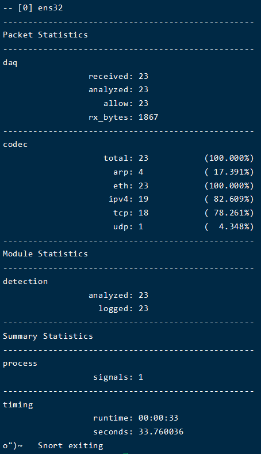The height and width of the screenshot is (454, 261).
Task: Click the Snort exiting message
Action: click(x=71, y=445)
